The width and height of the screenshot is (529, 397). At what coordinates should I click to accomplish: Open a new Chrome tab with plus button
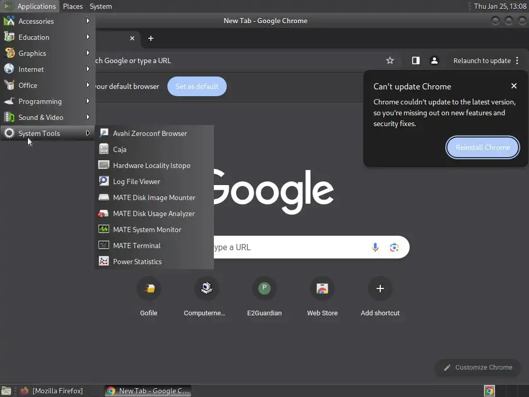[x=151, y=38]
